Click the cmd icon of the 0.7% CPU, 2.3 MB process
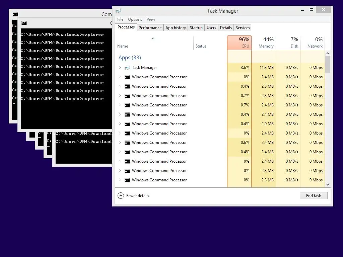 point(127,96)
